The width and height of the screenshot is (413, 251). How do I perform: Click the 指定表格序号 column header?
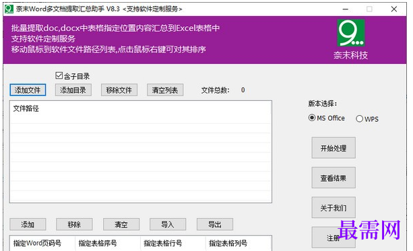tap(98, 243)
